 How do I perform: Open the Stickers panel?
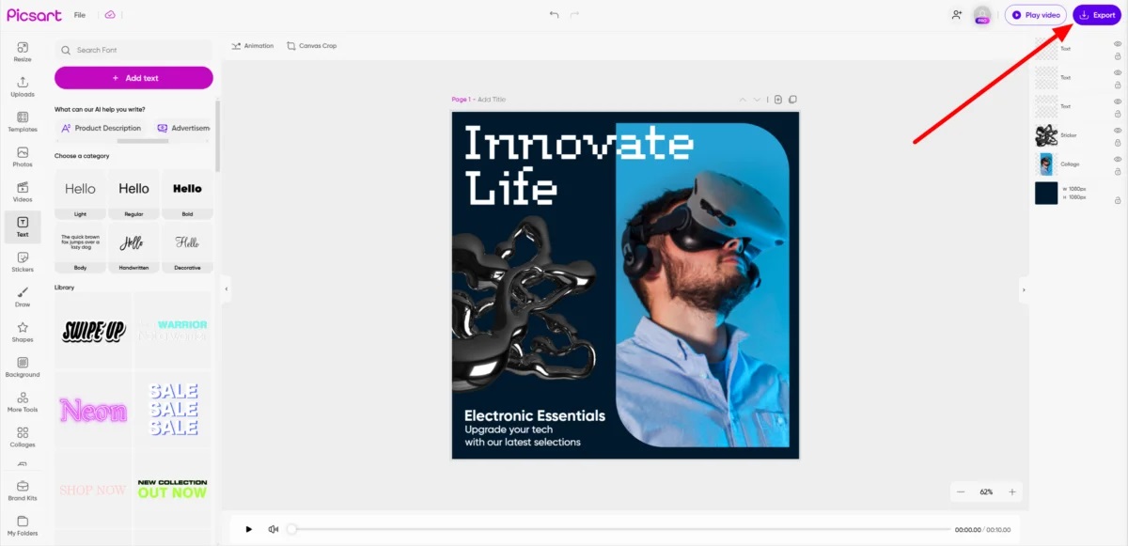(x=23, y=261)
